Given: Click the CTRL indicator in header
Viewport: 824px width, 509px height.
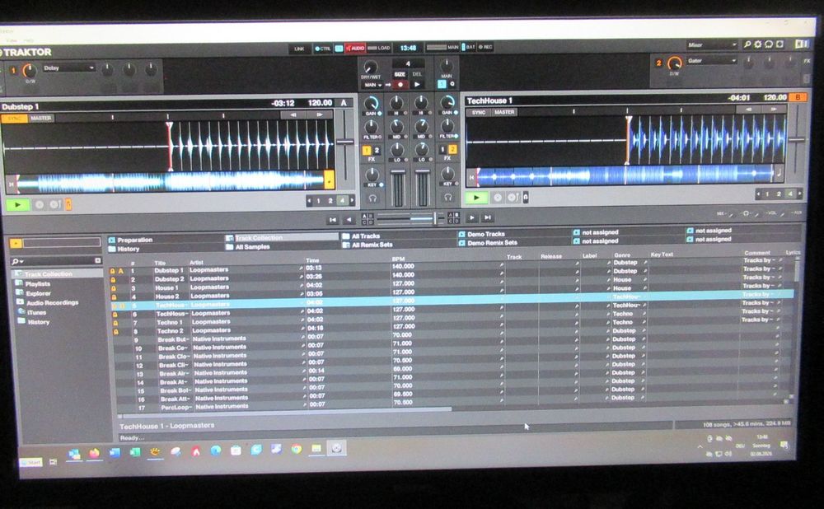Looking at the screenshot, I should click(323, 49).
